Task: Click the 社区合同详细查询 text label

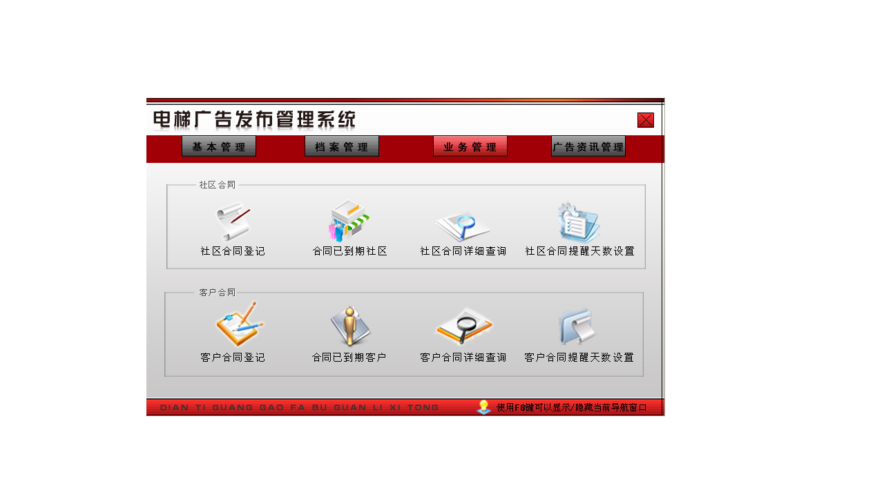Action: [463, 251]
